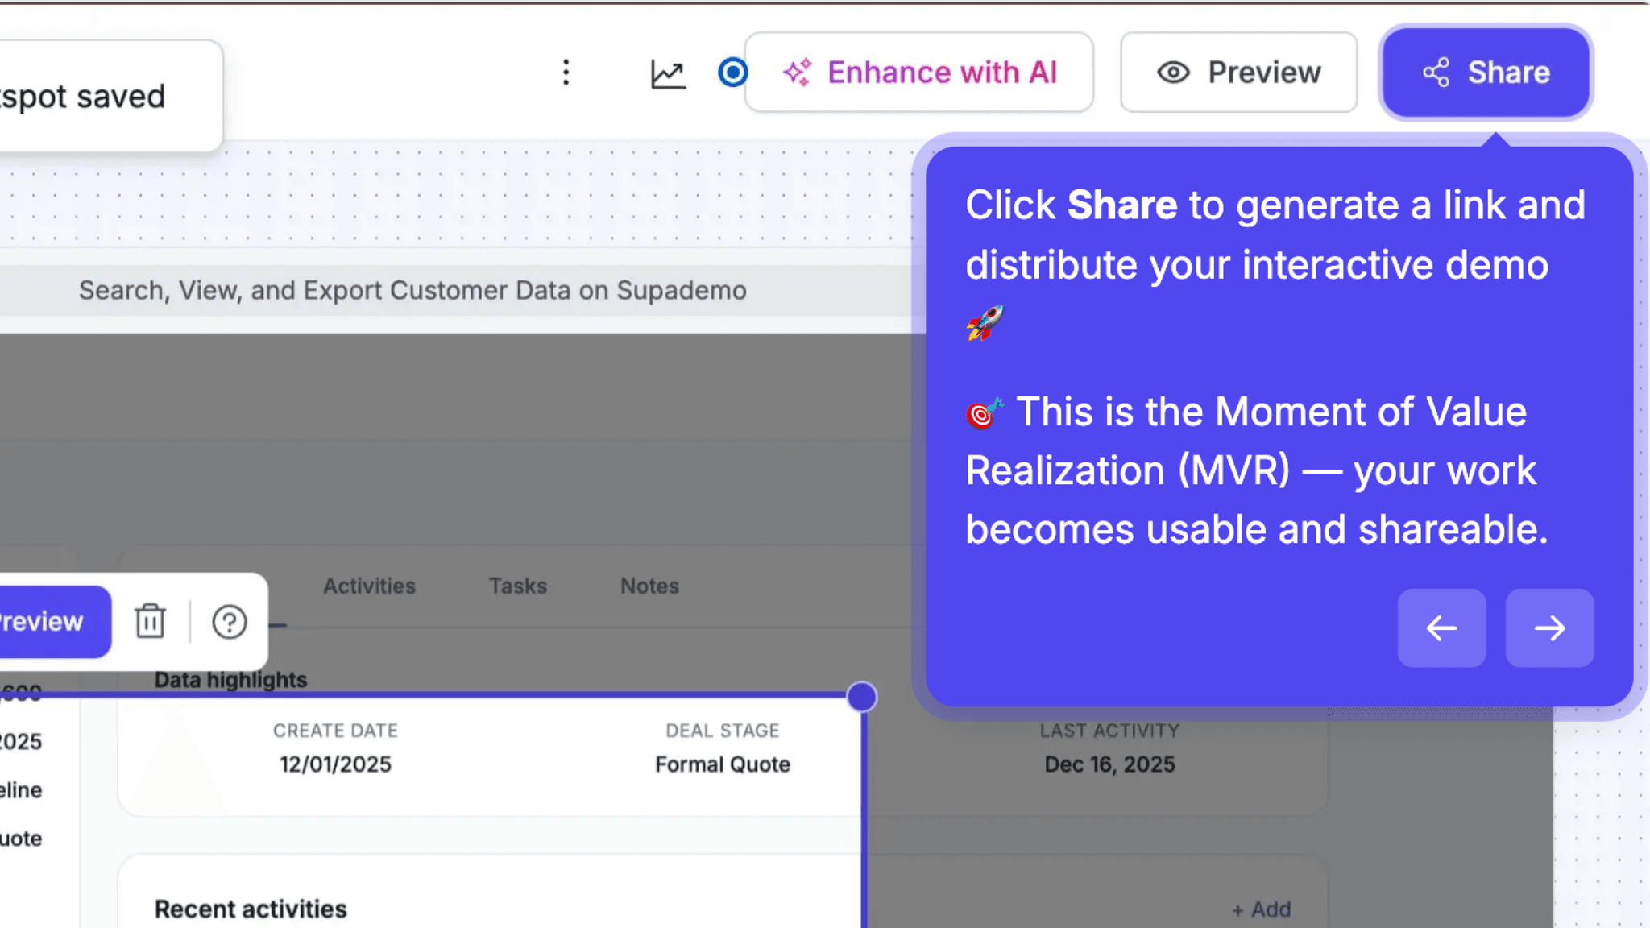This screenshot has height=928, width=1650.
Task: Click the Enhance with AI button
Action: click(919, 72)
